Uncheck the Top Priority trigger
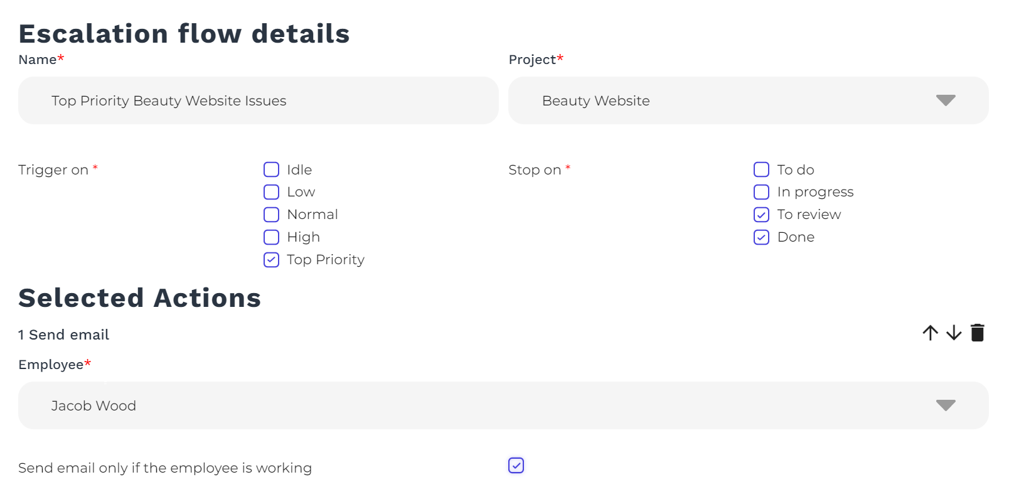The image size is (1009, 482). pyautogui.click(x=271, y=260)
